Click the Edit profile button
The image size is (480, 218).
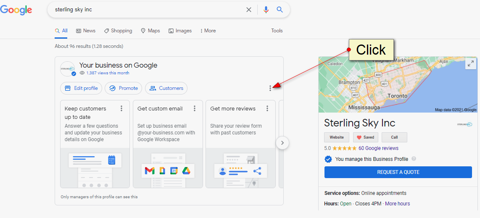click(x=81, y=88)
